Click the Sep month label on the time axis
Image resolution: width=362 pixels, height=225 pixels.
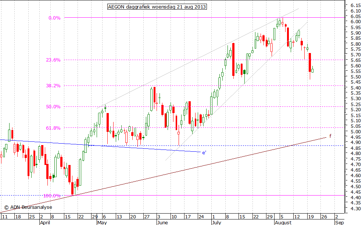click(x=340, y=222)
